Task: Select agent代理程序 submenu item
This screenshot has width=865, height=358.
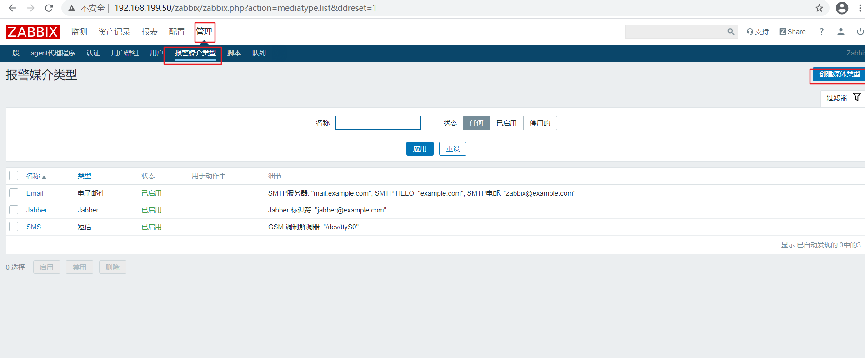Action: click(x=53, y=53)
